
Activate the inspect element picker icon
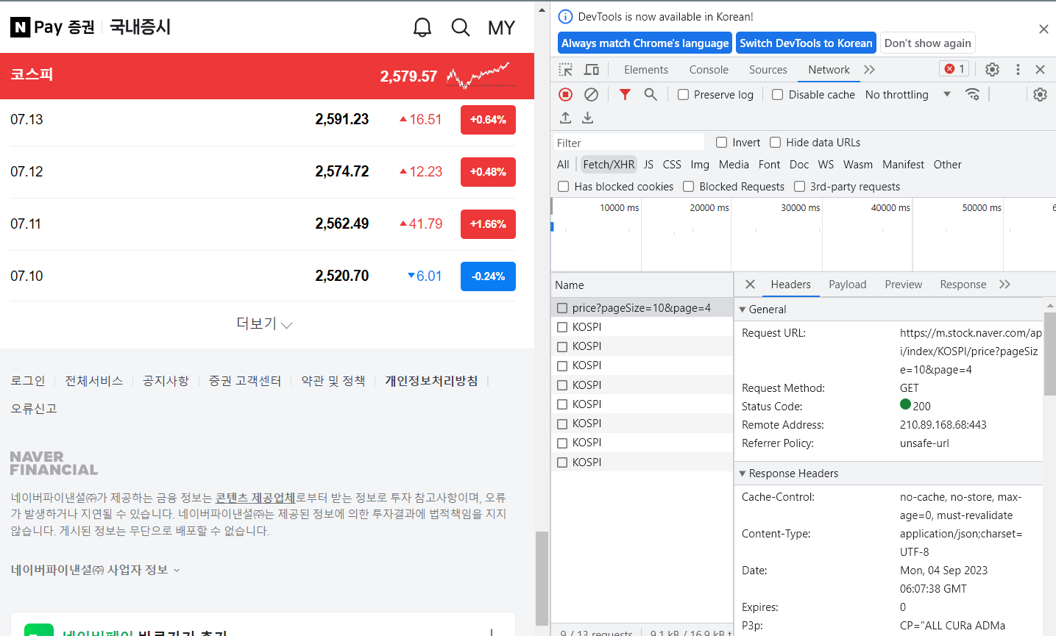[x=565, y=70]
